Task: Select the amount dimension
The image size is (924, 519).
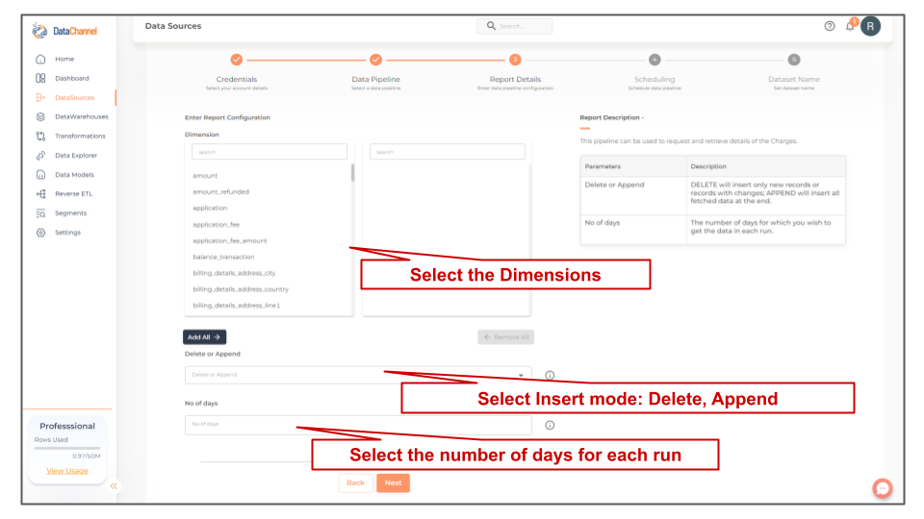Action: (205, 175)
